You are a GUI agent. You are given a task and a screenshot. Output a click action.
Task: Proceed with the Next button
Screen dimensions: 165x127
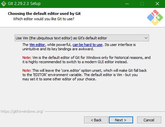click(x=121, y=120)
